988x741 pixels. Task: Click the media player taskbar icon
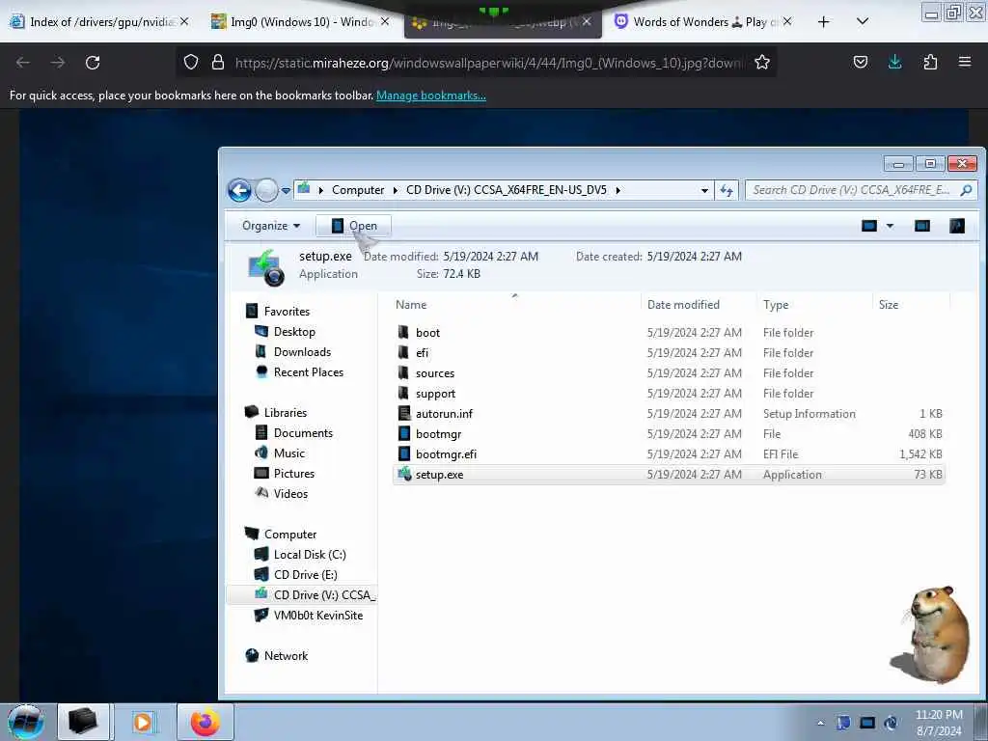pos(143,722)
